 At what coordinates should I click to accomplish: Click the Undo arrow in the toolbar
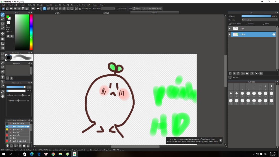pos(33,8)
